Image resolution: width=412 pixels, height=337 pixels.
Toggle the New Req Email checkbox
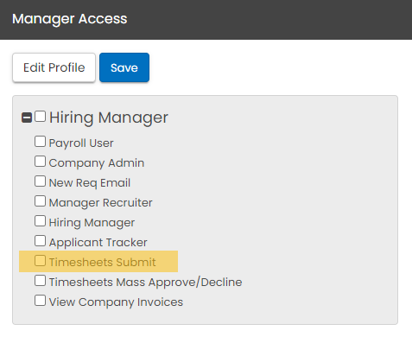(x=40, y=181)
